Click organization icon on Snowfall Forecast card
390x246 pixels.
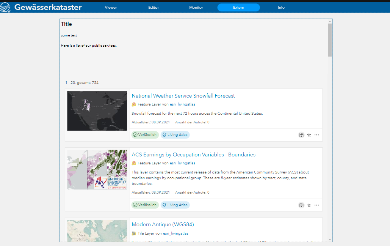coord(301,135)
